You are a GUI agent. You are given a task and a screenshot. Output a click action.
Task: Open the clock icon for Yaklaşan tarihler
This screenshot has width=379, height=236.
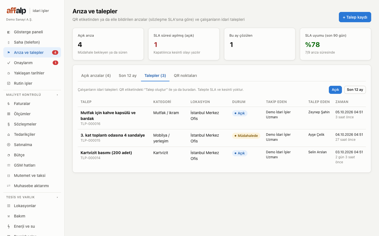point(9,73)
